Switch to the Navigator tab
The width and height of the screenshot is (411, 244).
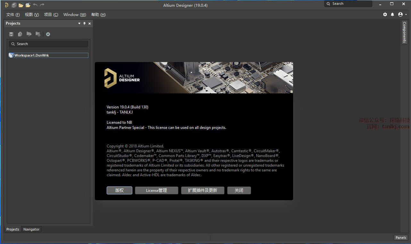31,229
